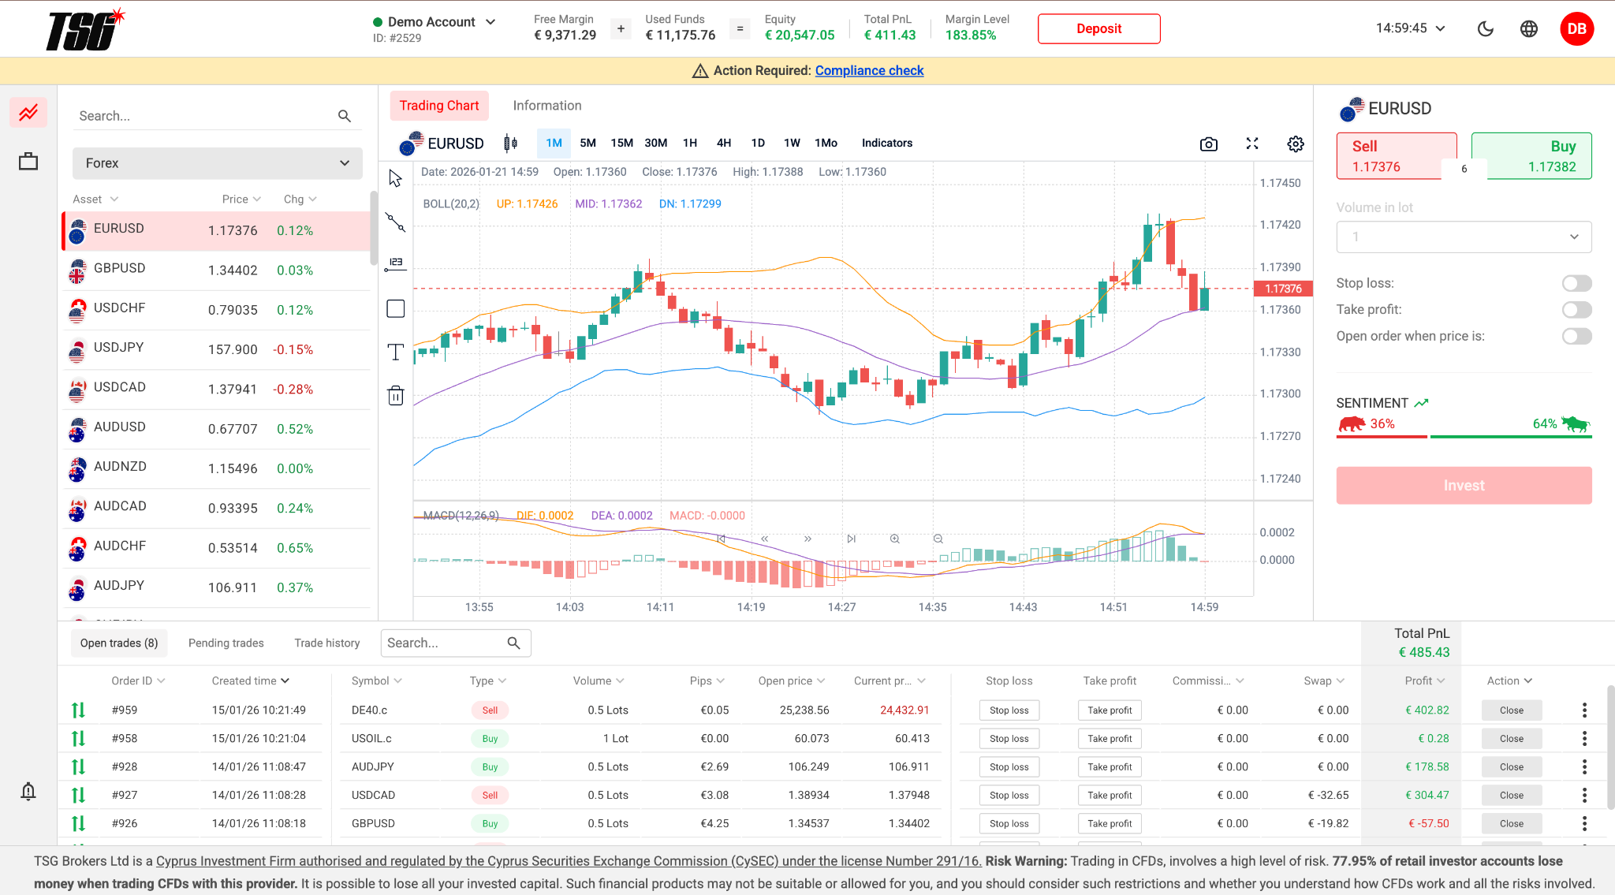Enable the Stop loss toggle
This screenshot has height=895, width=1615.
point(1577,283)
